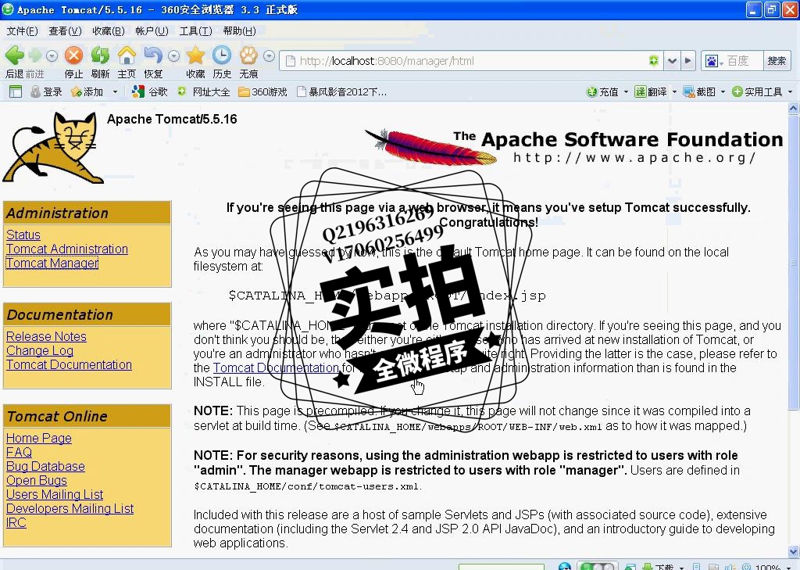This screenshot has height=570, width=800.
Task: Toggle the green switch in the status bar
Action: point(597,566)
